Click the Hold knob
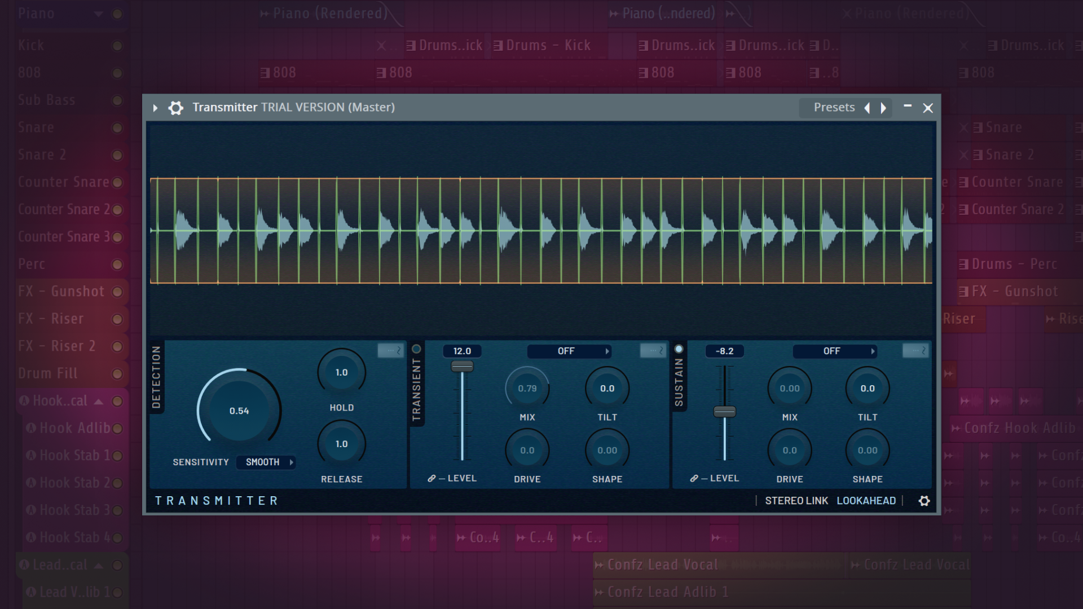The height and width of the screenshot is (609, 1083). [x=342, y=373]
